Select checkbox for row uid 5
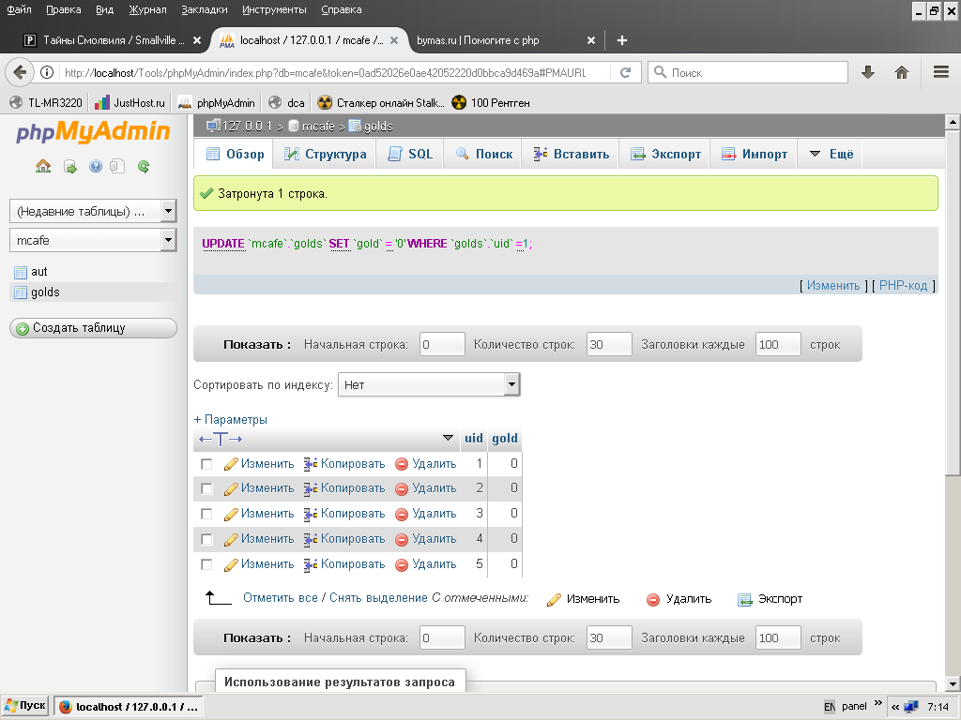Image resolution: width=961 pixels, height=720 pixels. pos(206,564)
